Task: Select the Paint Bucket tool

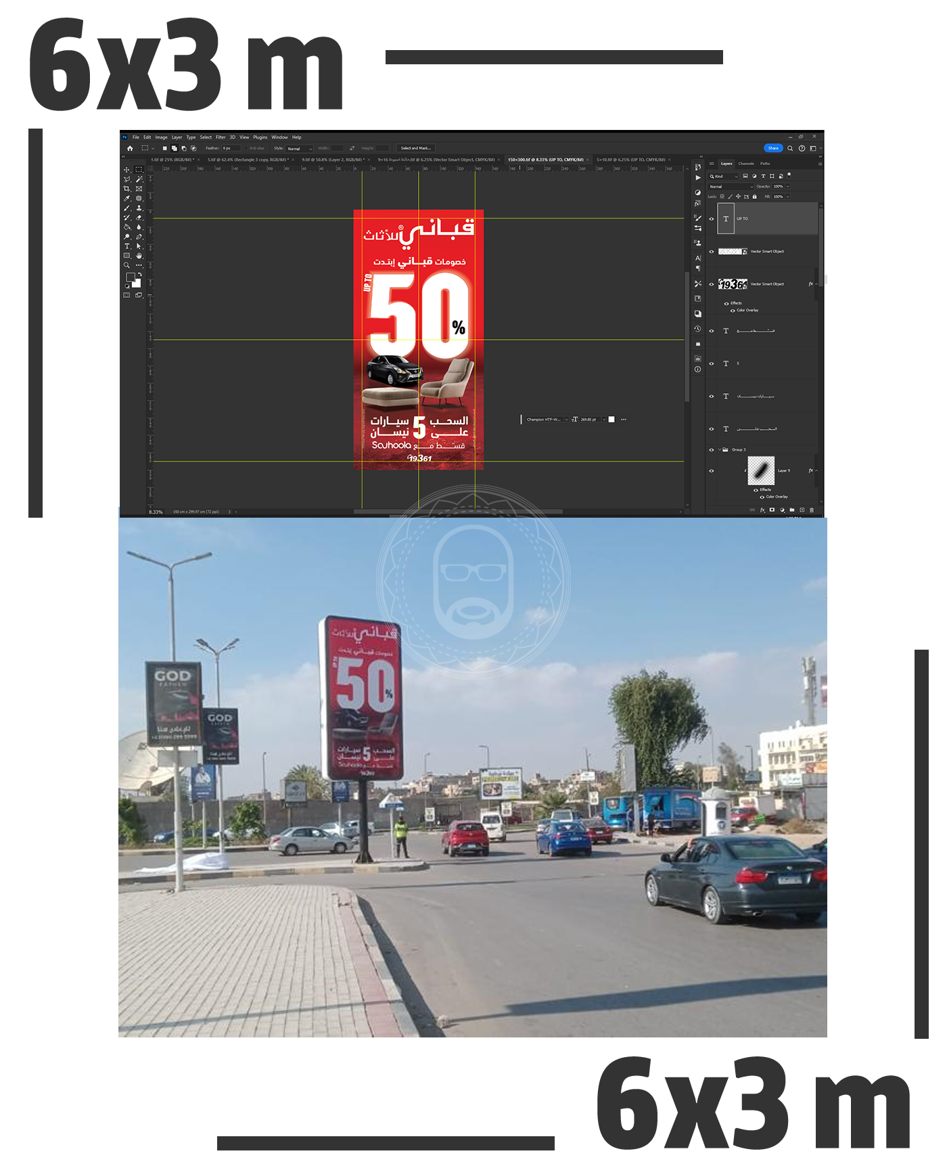Action: 126,227
